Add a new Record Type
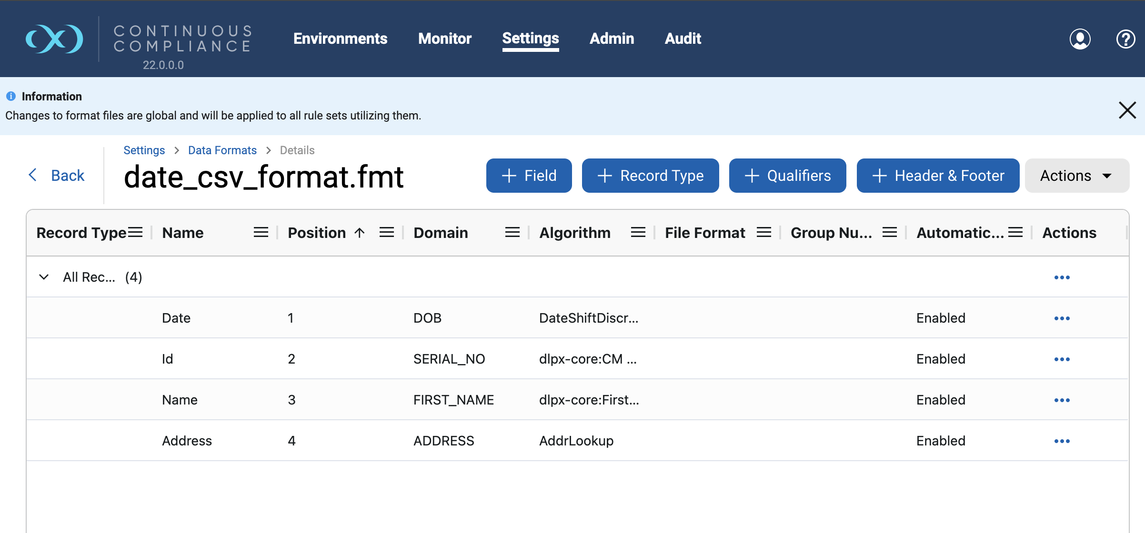The image size is (1145, 533). pos(650,176)
